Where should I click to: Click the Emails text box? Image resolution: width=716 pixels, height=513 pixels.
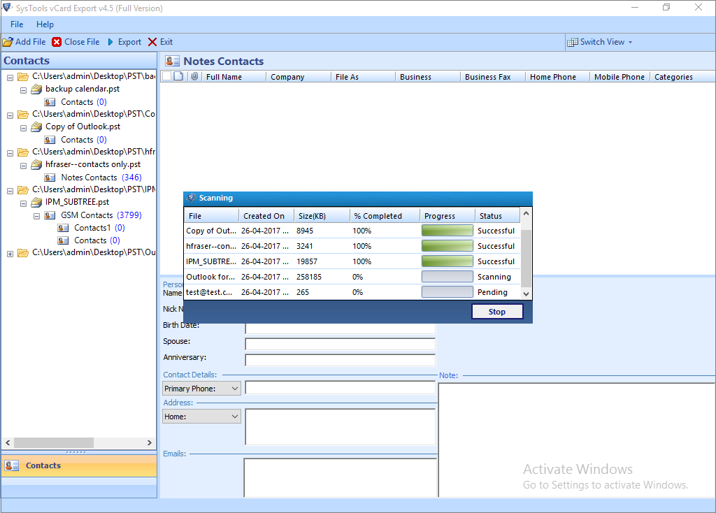[341, 478]
